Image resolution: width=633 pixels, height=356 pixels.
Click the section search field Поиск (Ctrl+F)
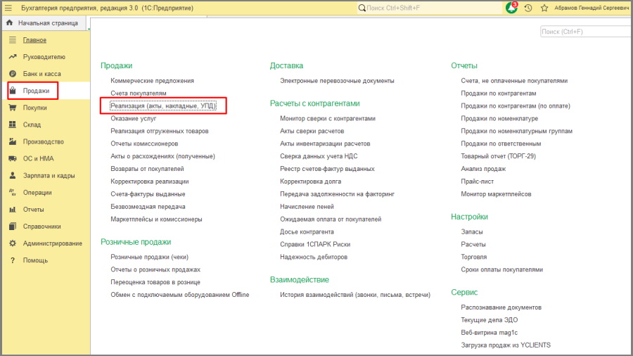[584, 32]
